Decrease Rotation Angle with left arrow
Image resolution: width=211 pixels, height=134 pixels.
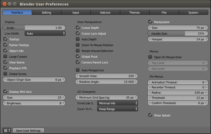tap(77, 82)
